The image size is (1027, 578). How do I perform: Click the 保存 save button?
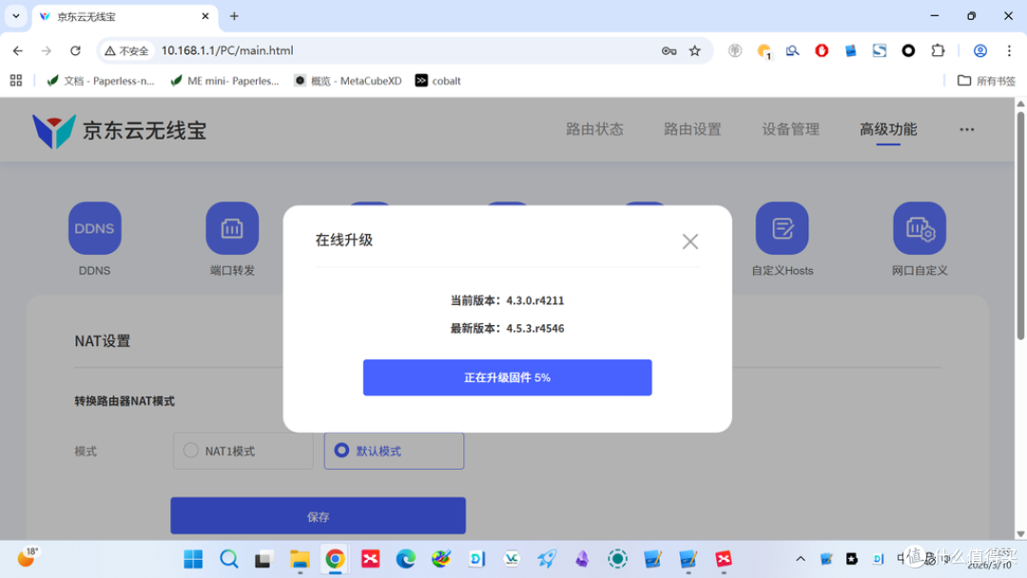pos(319,516)
